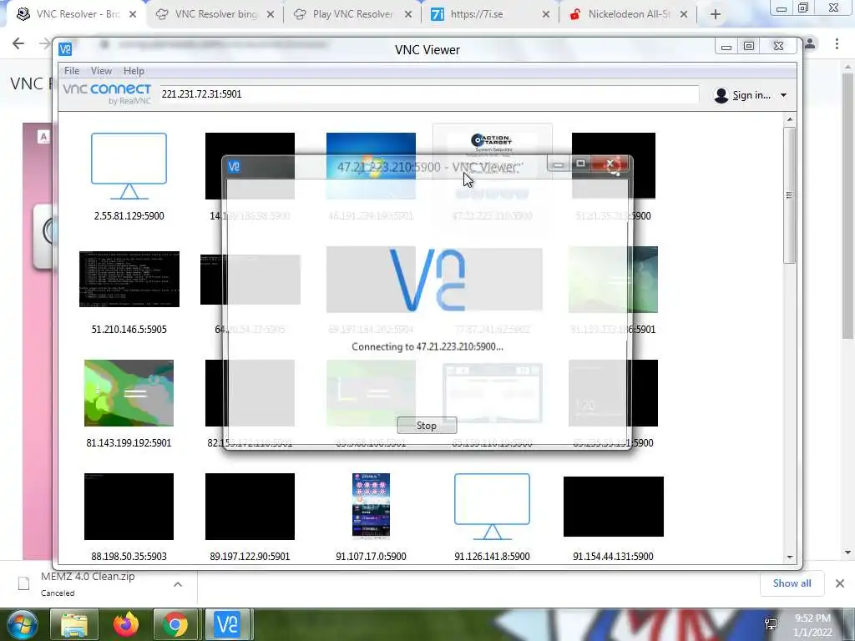Click the taskbar clock showing 9:52 PM
The width and height of the screenshot is (855, 641).
(812, 624)
